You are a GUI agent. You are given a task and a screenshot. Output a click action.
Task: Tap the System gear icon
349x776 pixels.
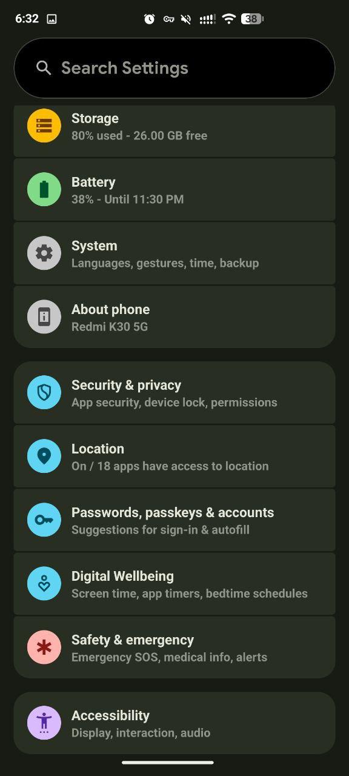pos(44,253)
